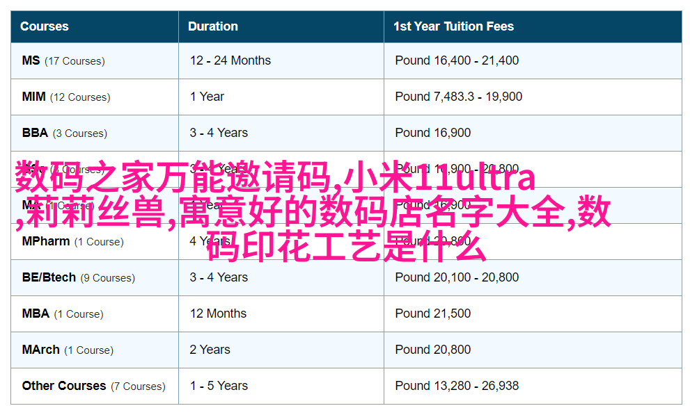The image size is (690, 415).
Task: Select "Pound 16,900" in the BBA row
Action: click(433, 133)
